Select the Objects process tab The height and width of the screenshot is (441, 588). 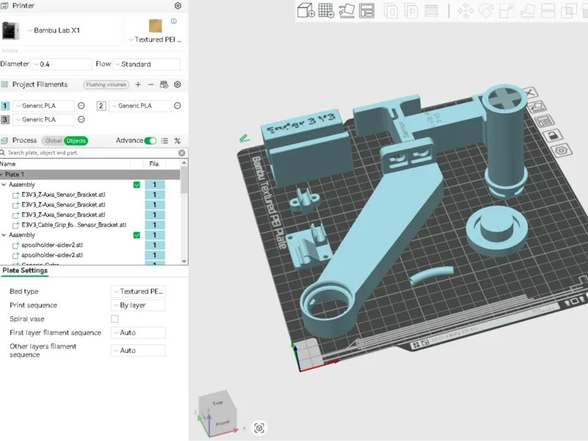pyautogui.click(x=76, y=140)
